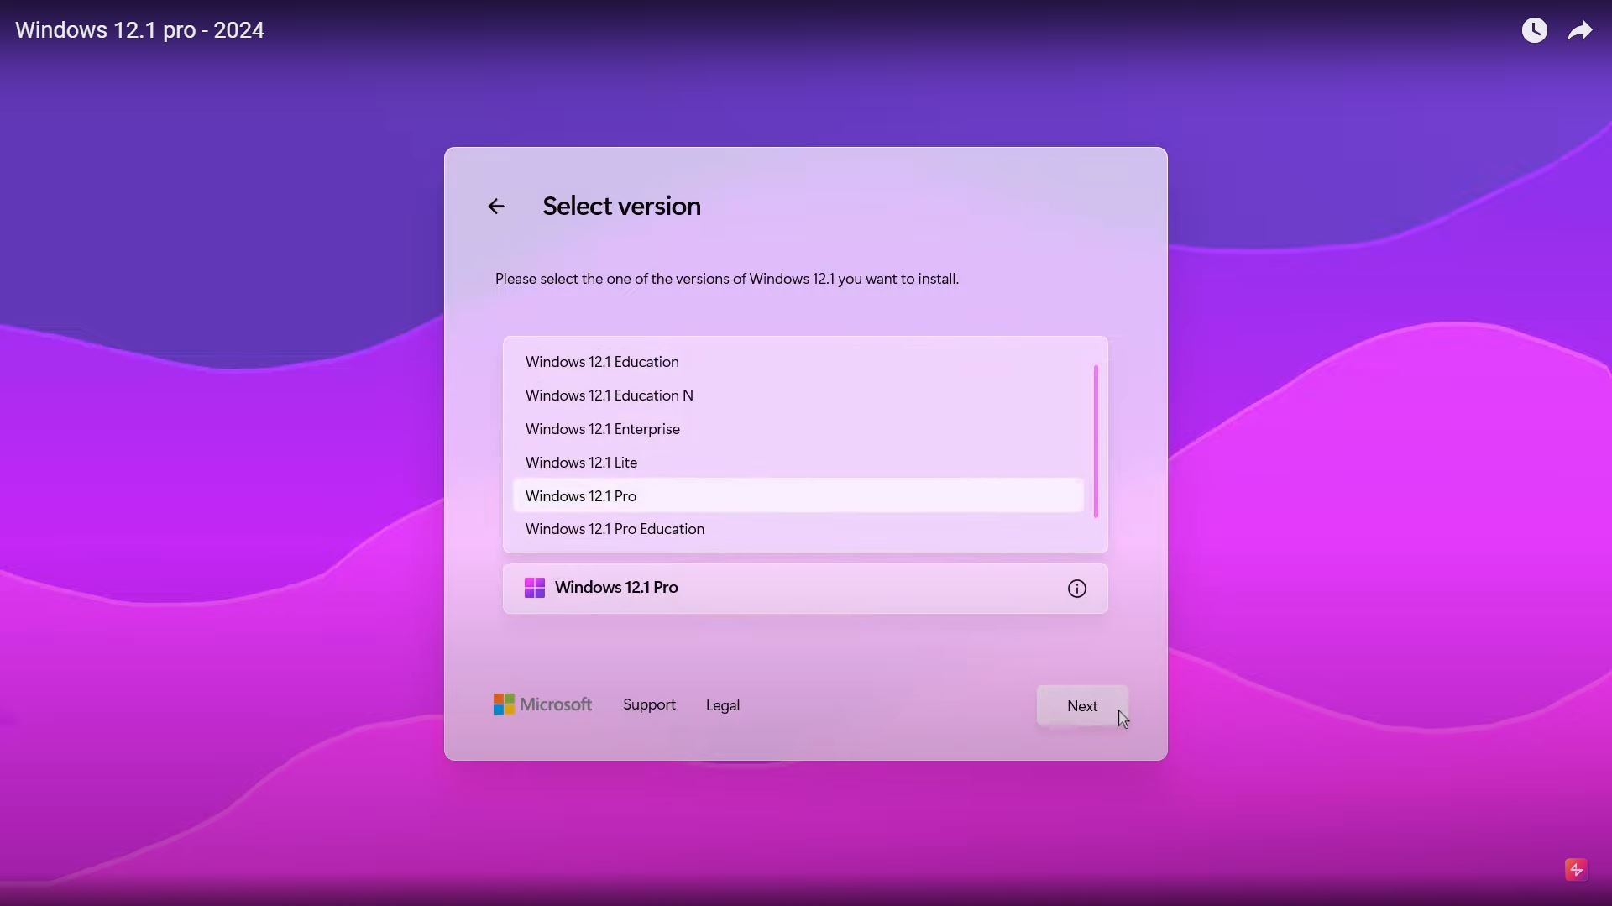Open the Support page
Screen dimensions: 1612x906
pyautogui.click(x=648, y=704)
